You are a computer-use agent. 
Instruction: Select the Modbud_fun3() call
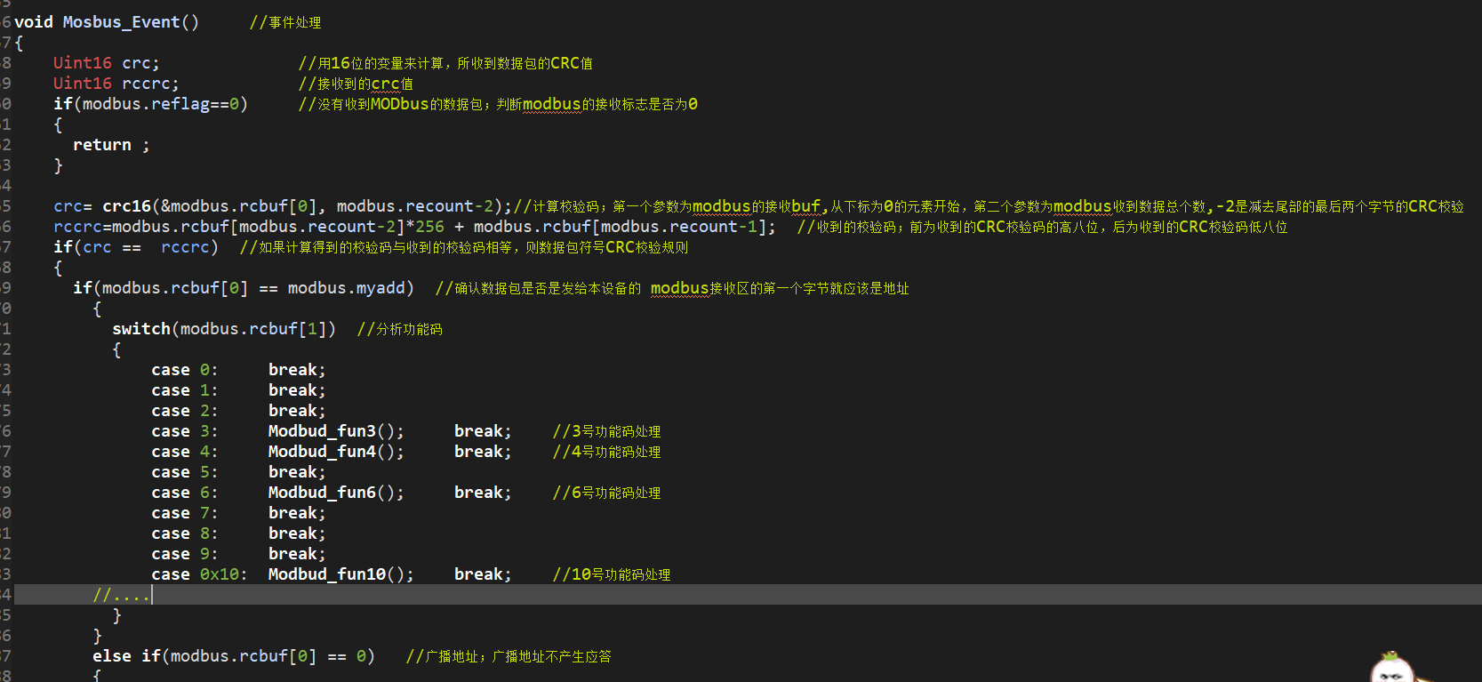click(x=336, y=431)
